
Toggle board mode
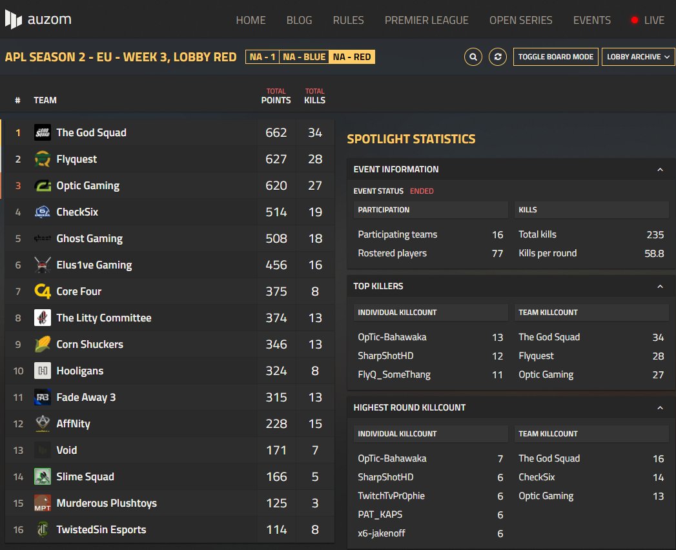pos(555,57)
